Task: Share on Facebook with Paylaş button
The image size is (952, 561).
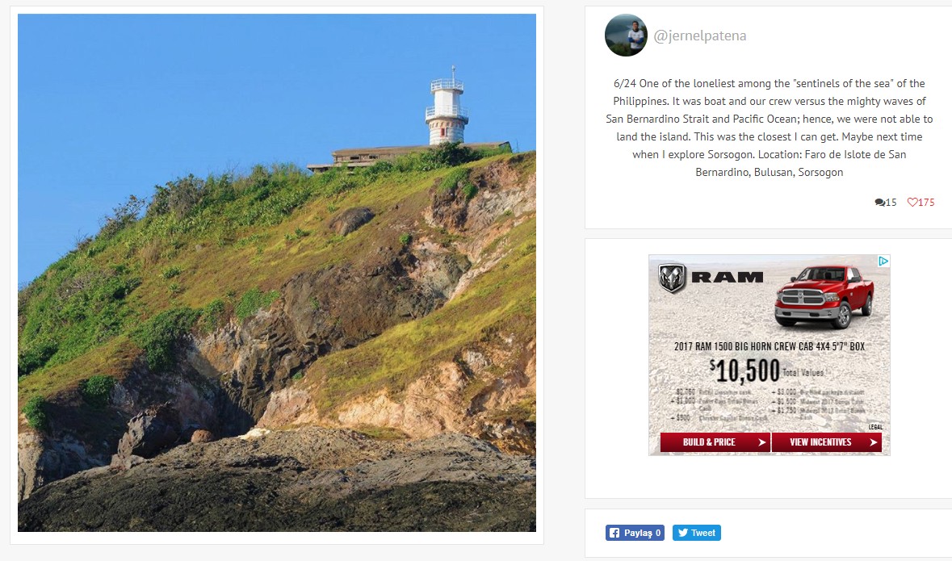Action: click(635, 533)
